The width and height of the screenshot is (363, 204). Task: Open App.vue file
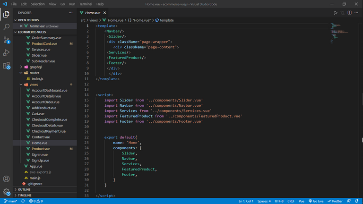35,166
